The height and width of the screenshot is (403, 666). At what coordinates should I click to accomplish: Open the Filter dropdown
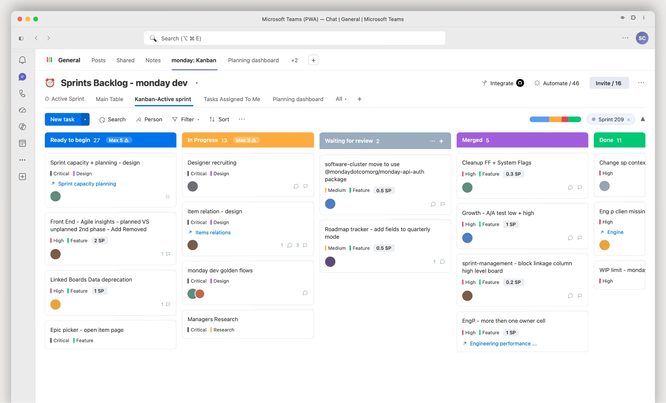tap(186, 119)
